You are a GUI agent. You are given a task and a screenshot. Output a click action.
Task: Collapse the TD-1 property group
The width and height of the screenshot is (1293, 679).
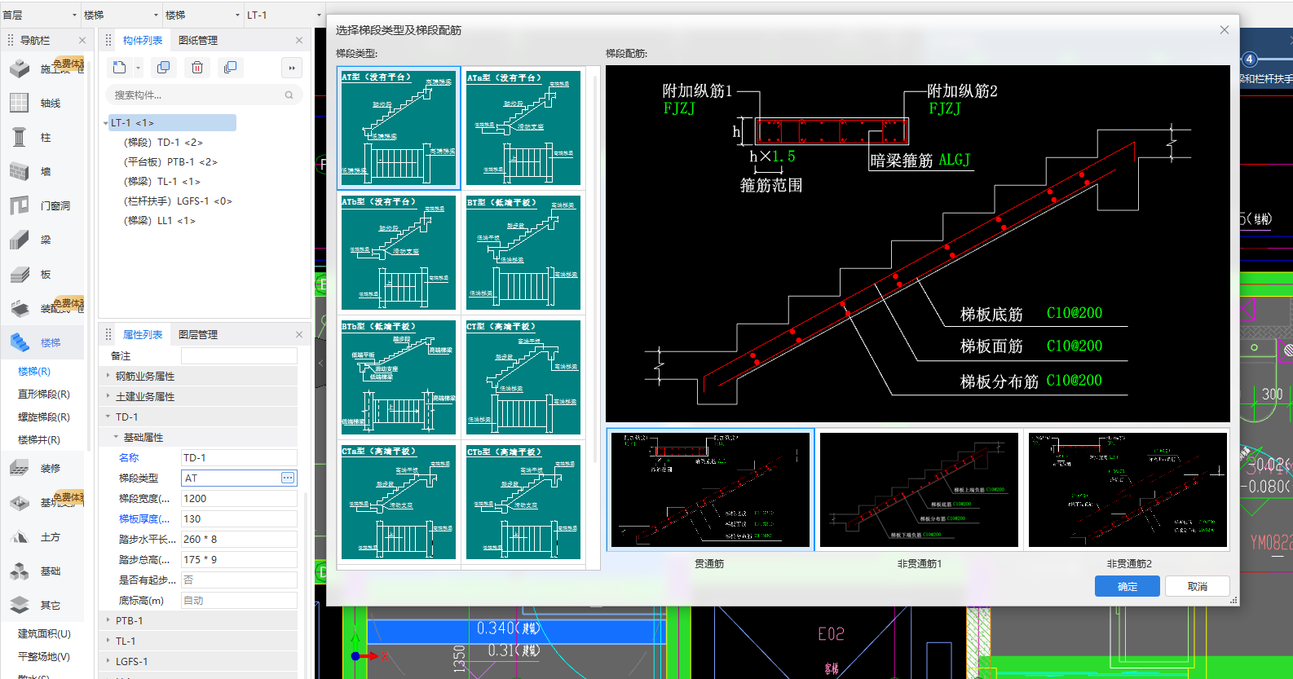108,417
